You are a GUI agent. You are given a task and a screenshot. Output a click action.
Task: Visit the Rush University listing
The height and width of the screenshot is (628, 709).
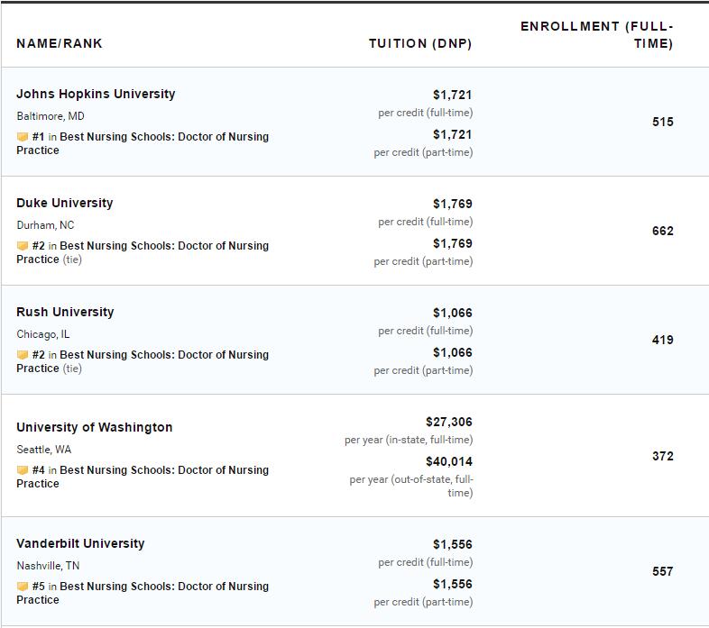65,312
